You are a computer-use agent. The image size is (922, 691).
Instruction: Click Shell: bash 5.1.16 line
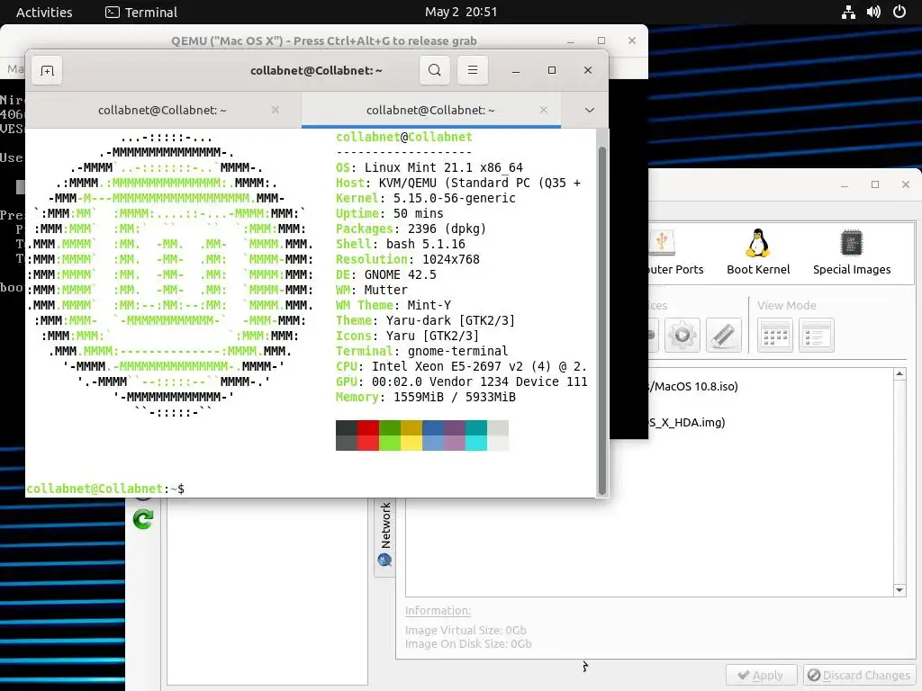[x=401, y=244]
